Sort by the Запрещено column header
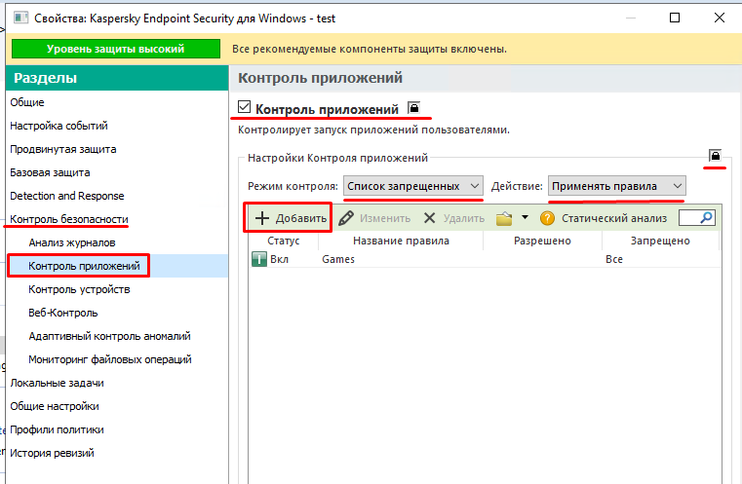This screenshot has width=742, height=484. 660,241
